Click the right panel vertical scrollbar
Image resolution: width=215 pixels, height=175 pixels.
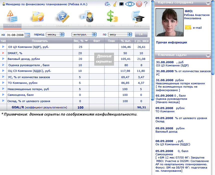(213, 37)
